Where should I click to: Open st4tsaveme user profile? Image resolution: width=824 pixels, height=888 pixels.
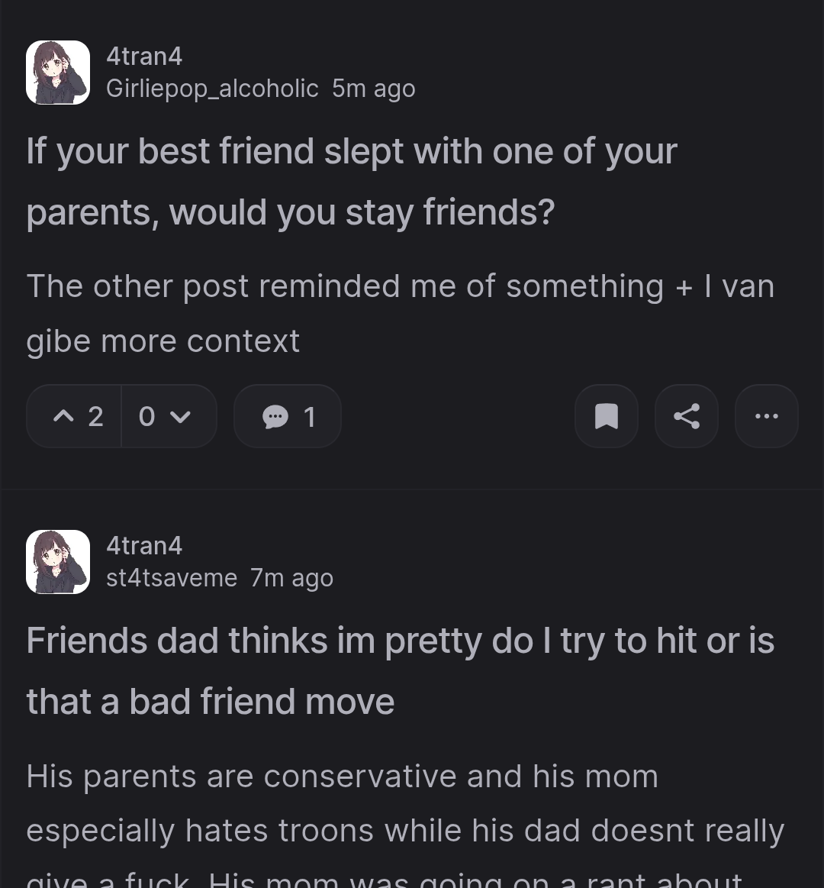(x=172, y=578)
